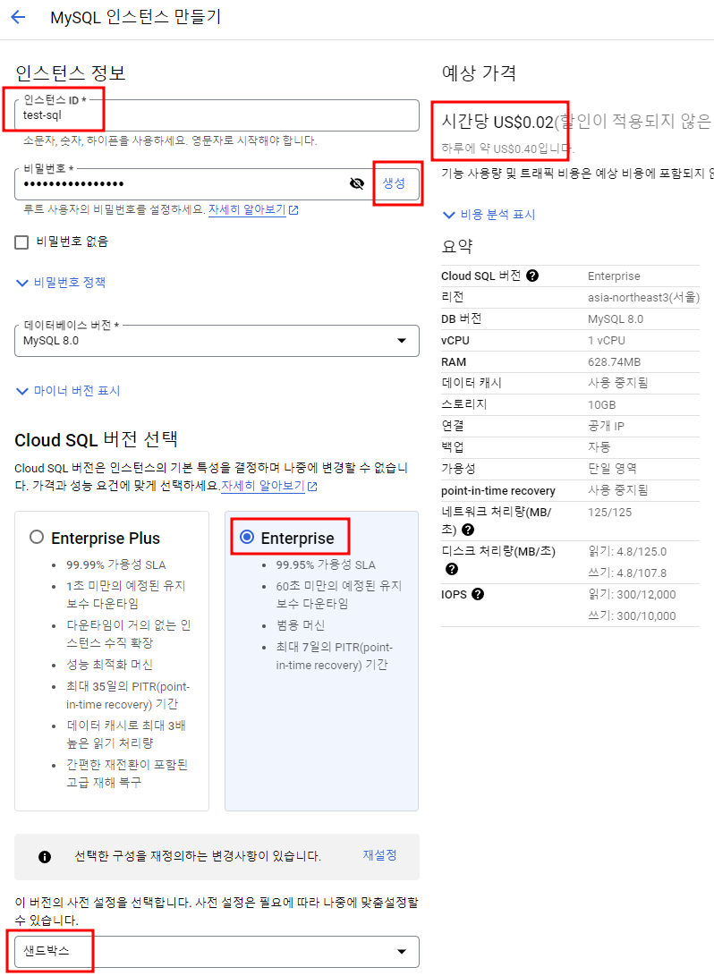Click summary value 단일 영역

613,469
